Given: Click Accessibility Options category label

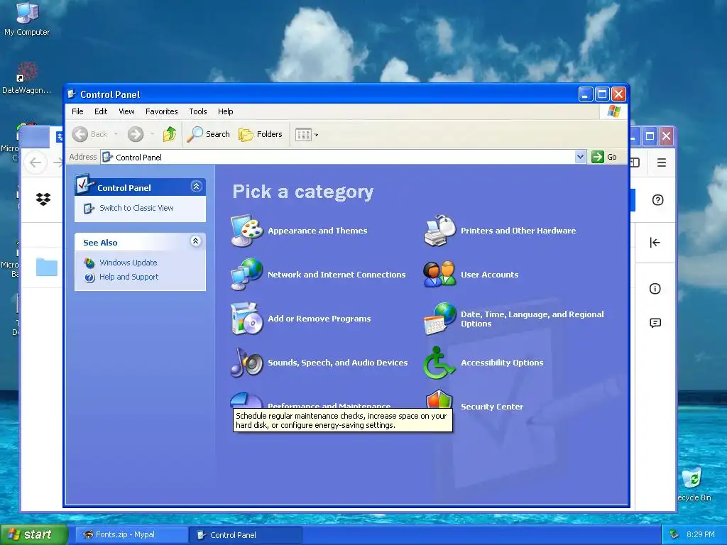Looking at the screenshot, I should (x=502, y=363).
